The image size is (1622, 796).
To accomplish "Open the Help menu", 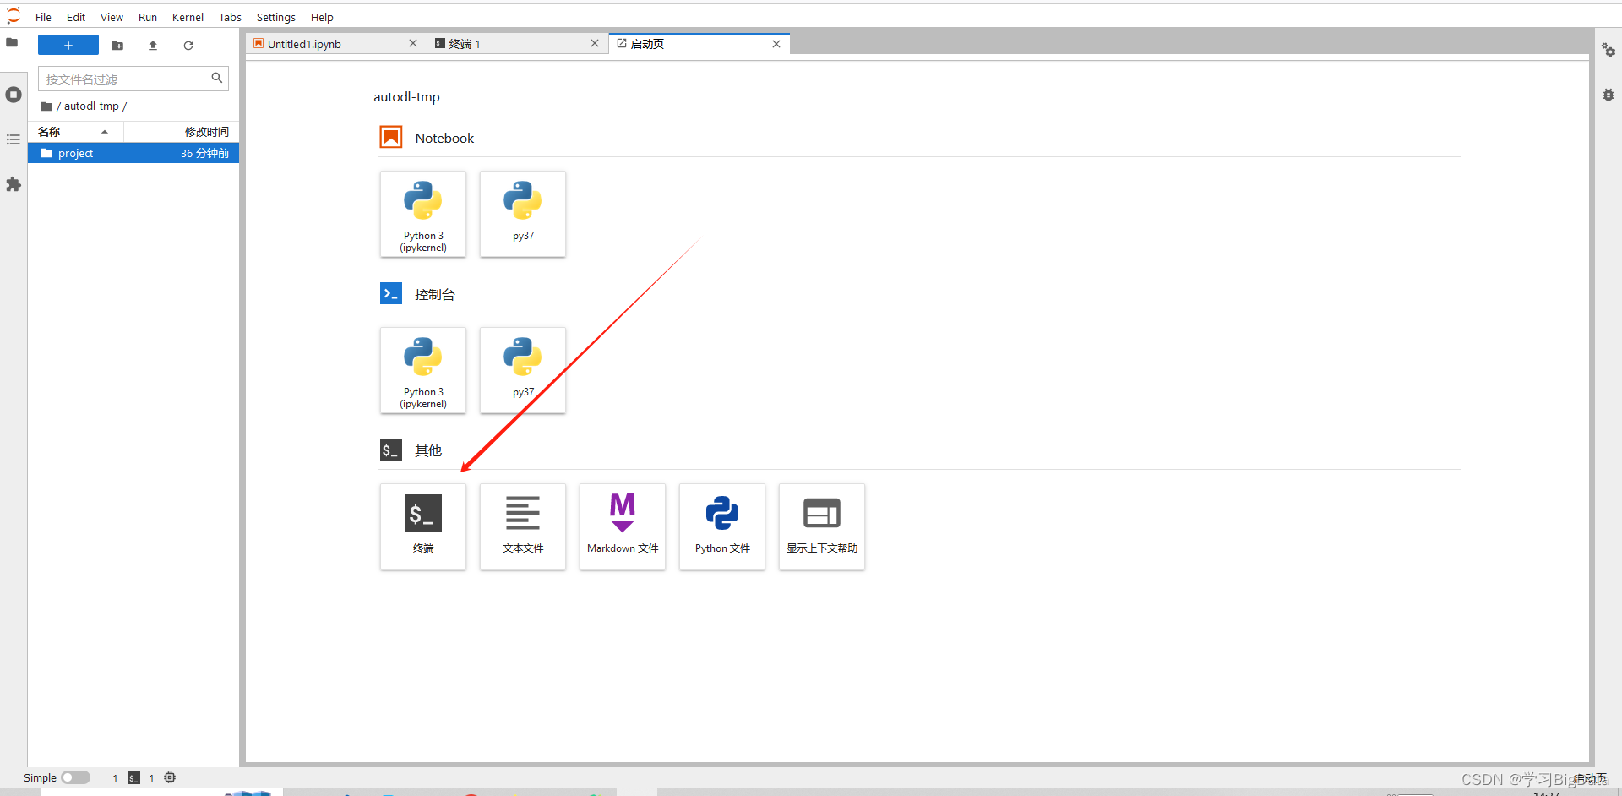I will pyautogui.click(x=322, y=17).
